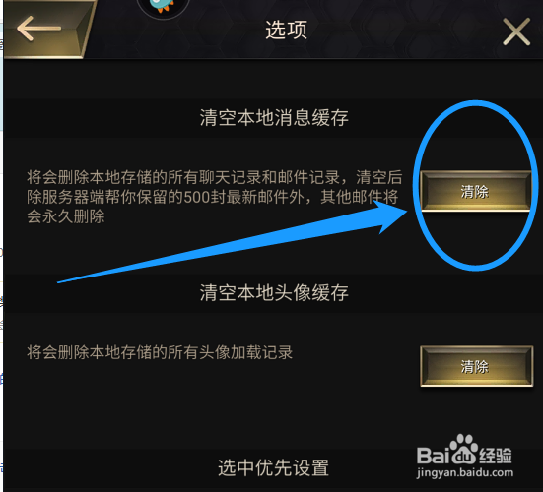The height and width of the screenshot is (492, 543).
Task: Close the 选项 options panel with X
Action: [516, 31]
